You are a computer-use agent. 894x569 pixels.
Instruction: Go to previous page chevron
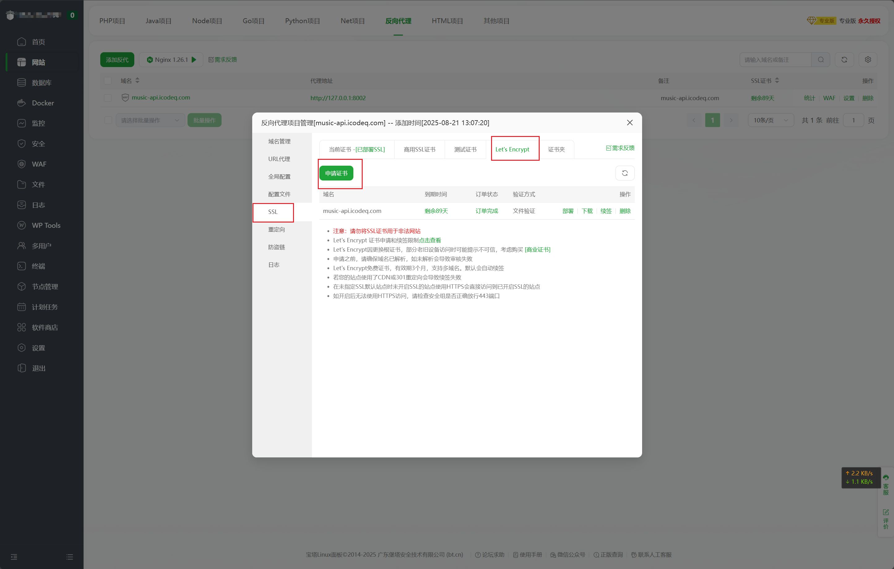tap(694, 120)
